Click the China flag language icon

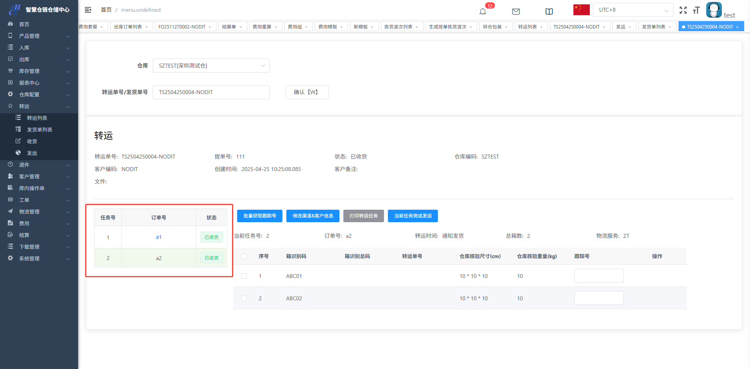point(581,10)
